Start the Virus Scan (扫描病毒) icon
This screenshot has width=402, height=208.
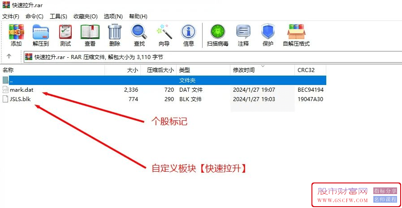coord(218,32)
